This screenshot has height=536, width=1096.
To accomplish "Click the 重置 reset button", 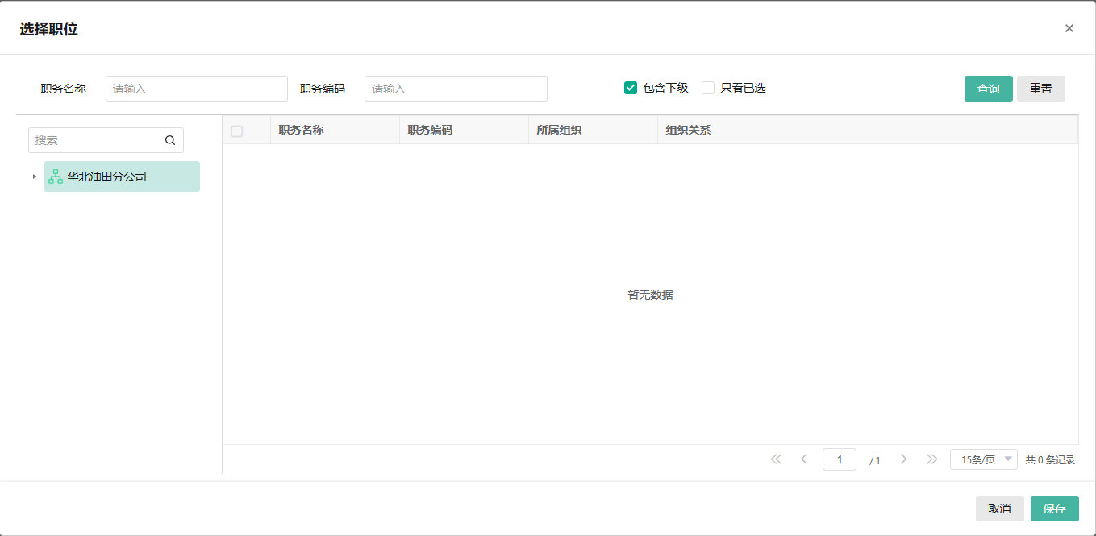I will [1040, 88].
